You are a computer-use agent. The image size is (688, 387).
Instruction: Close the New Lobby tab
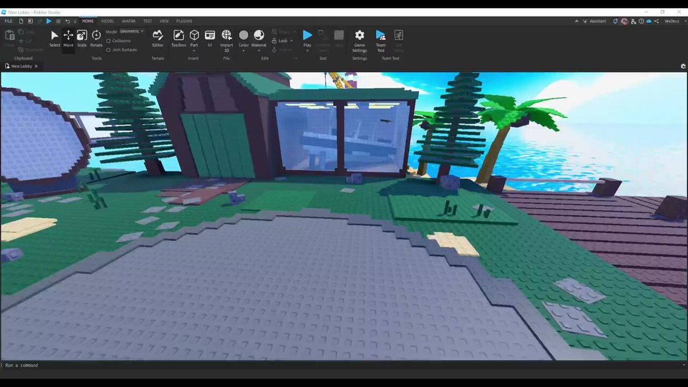tap(36, 67)
